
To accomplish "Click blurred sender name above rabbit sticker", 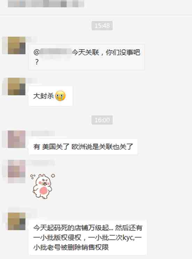I will pos(43,163).
